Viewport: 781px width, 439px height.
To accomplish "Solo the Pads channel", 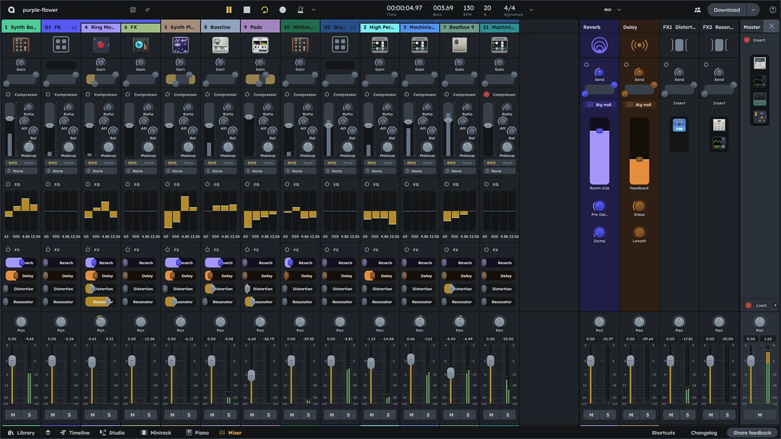I will [268, 415].
